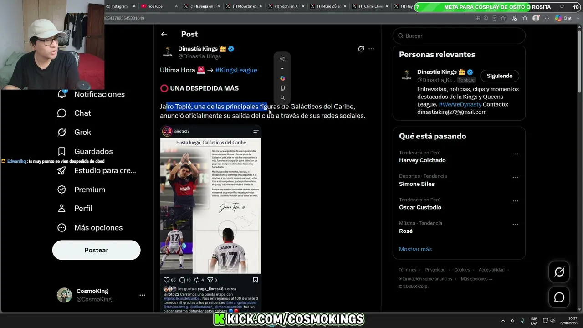The height and width of the screenshot is (328, 583).
Task: Open Notificaciones in the X sidebar
Action: (91, 94)
